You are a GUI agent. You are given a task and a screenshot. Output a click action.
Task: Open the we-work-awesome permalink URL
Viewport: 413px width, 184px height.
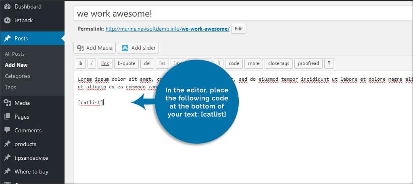click(x=168, y=29)
